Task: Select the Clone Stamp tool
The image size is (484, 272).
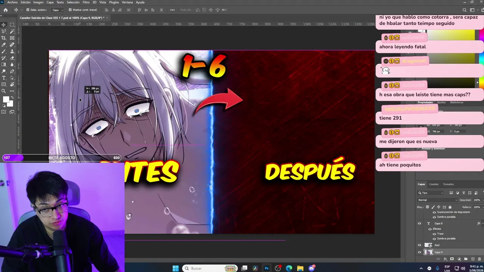Action: 12,51
